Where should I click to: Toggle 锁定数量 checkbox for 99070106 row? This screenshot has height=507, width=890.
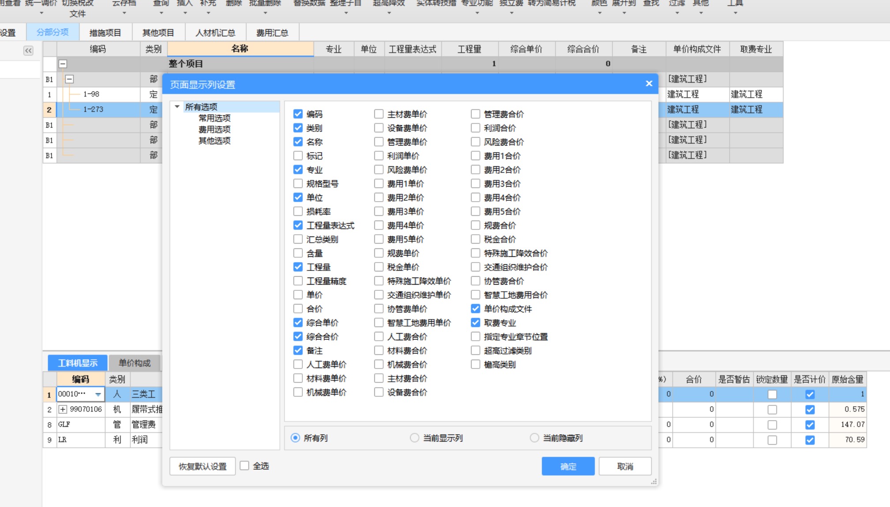[x=772, y=409]
